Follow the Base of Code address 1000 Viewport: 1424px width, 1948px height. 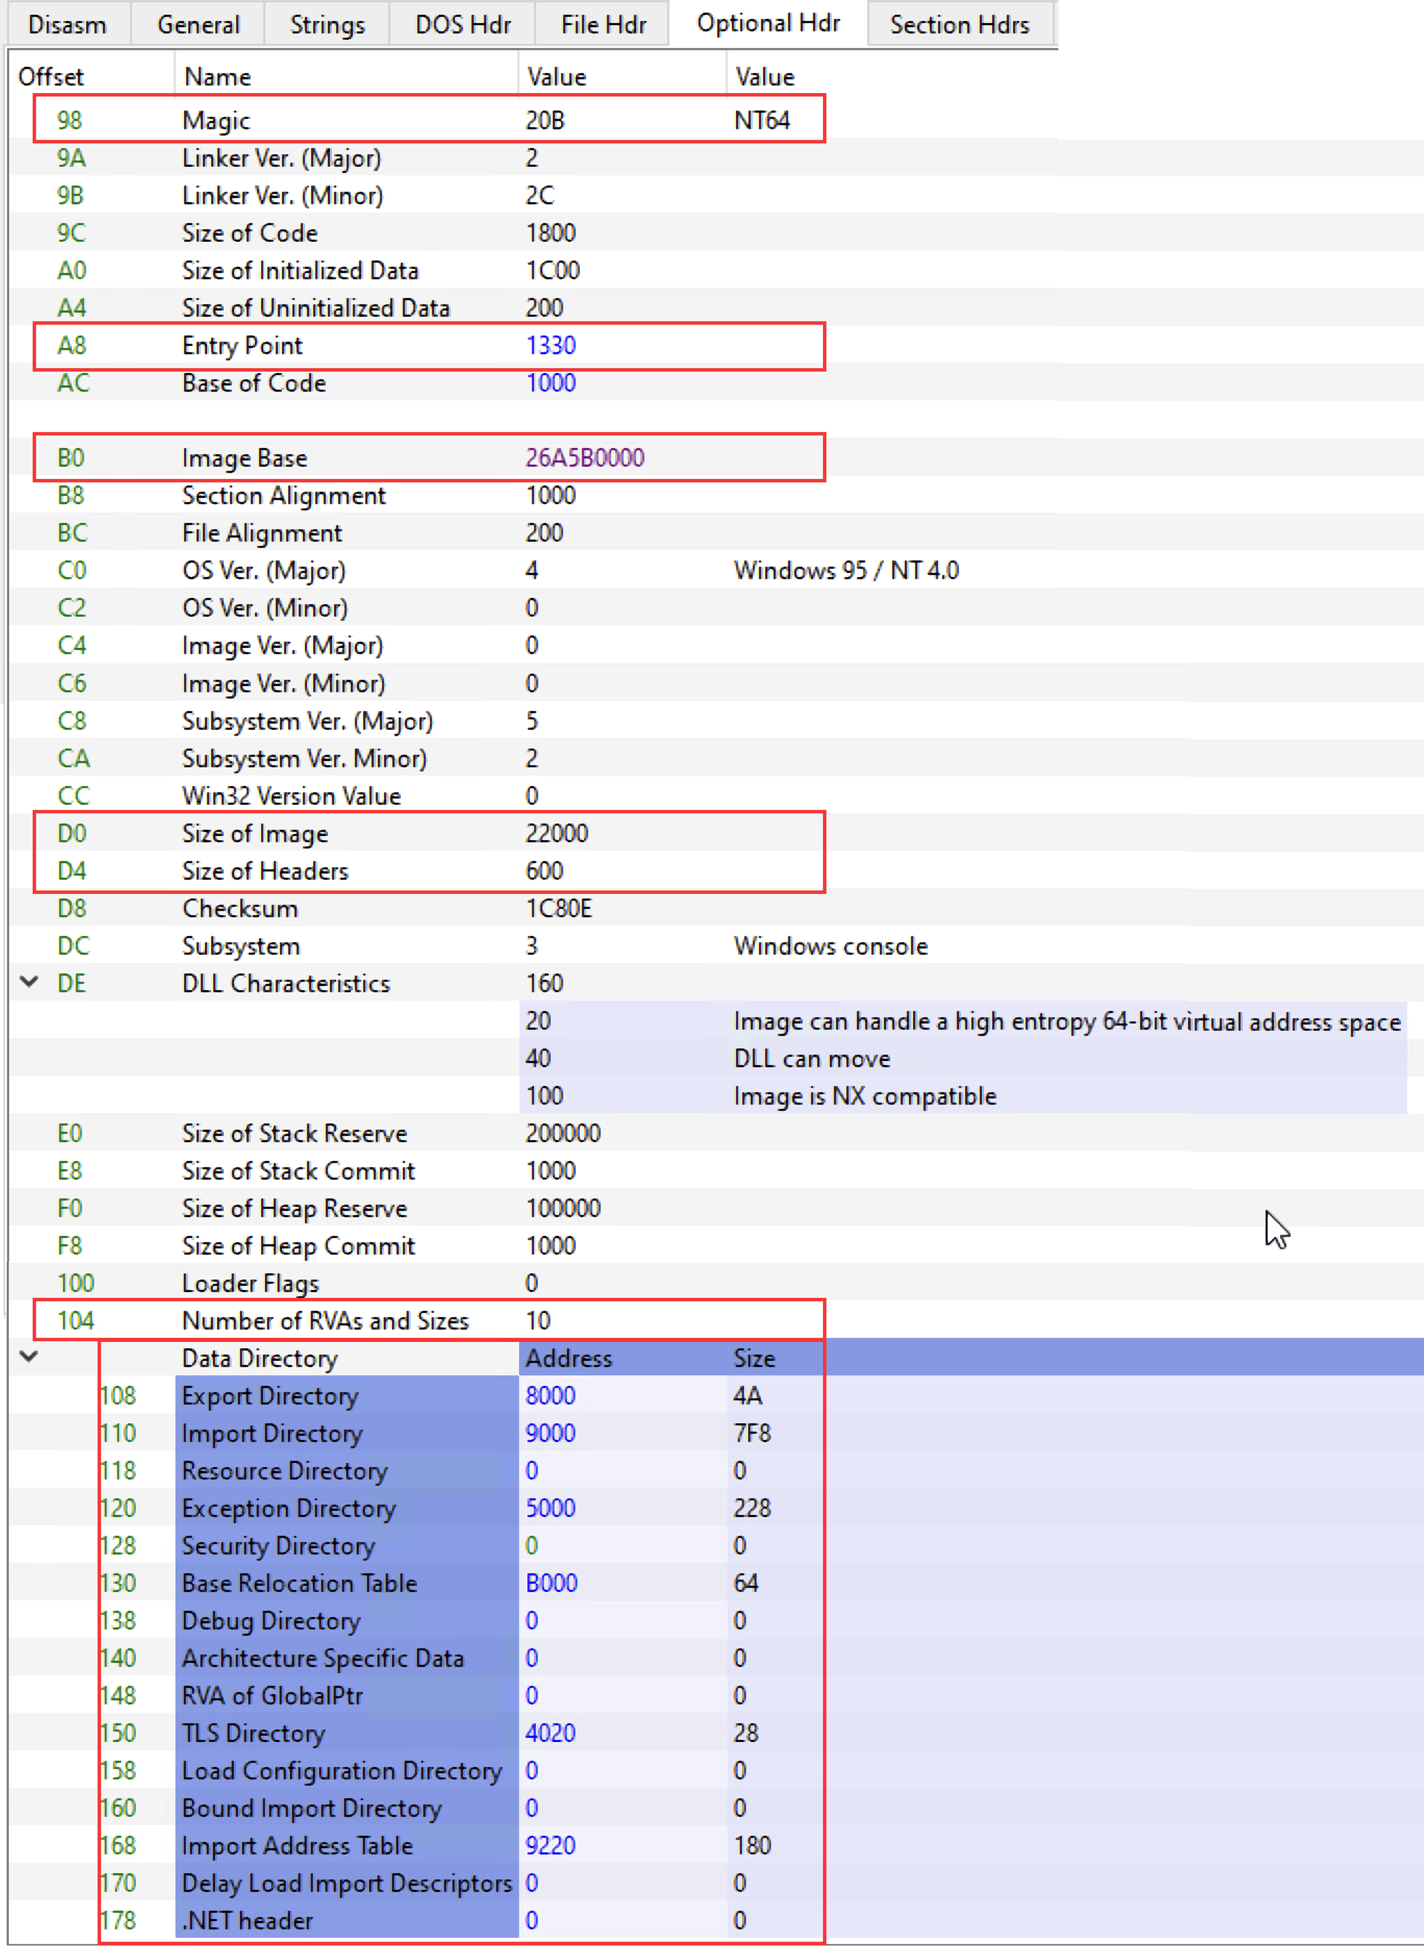coord(551,383)
